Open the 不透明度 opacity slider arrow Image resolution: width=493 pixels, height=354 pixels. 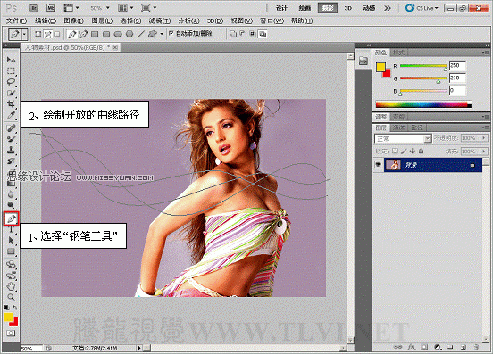(x=484, y=138)
